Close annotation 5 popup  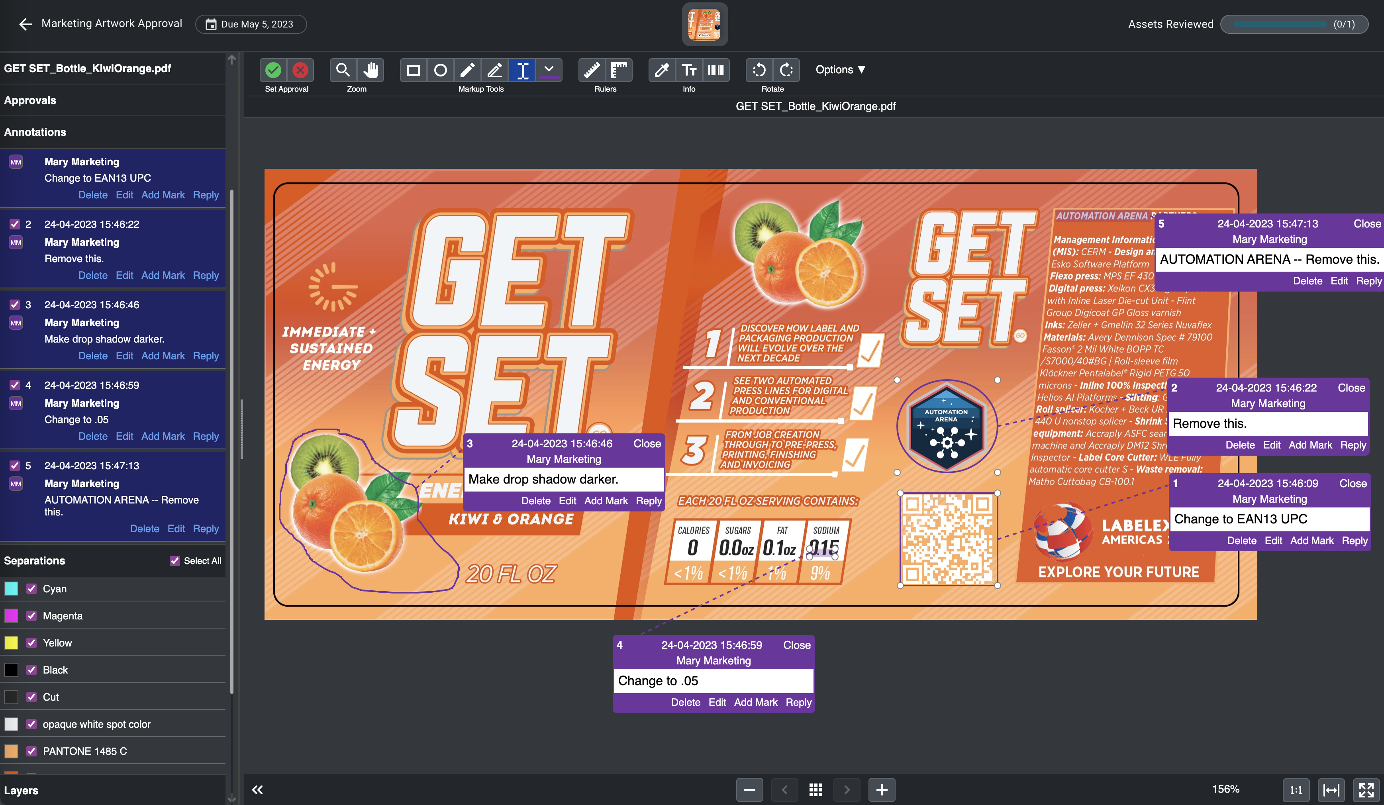(1367, 223)
